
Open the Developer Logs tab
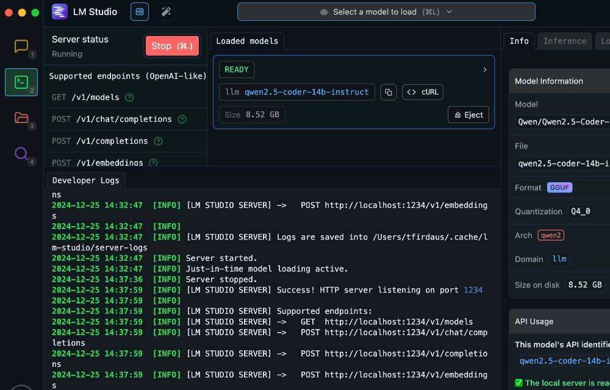pos(86,180)
